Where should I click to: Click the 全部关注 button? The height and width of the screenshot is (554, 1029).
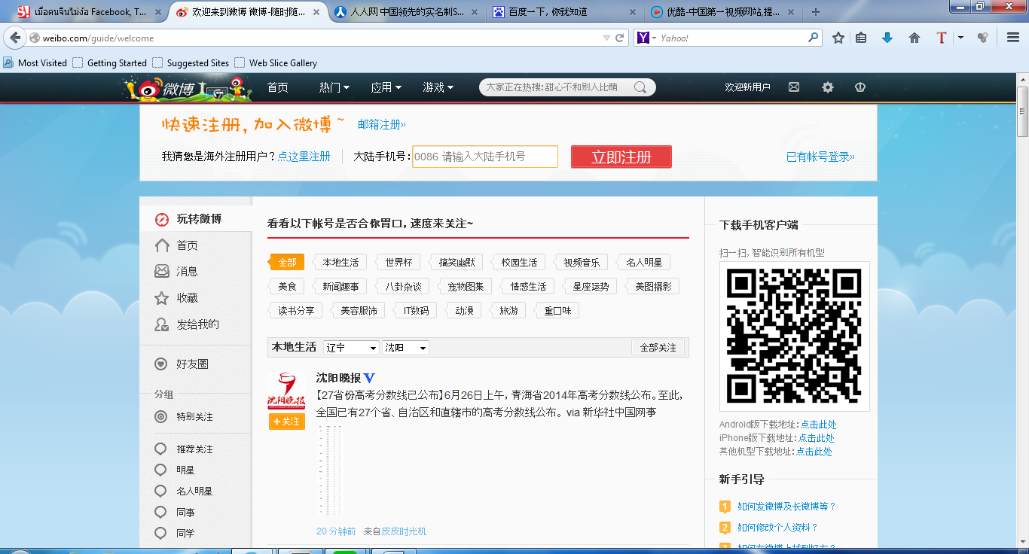[658, 348]
